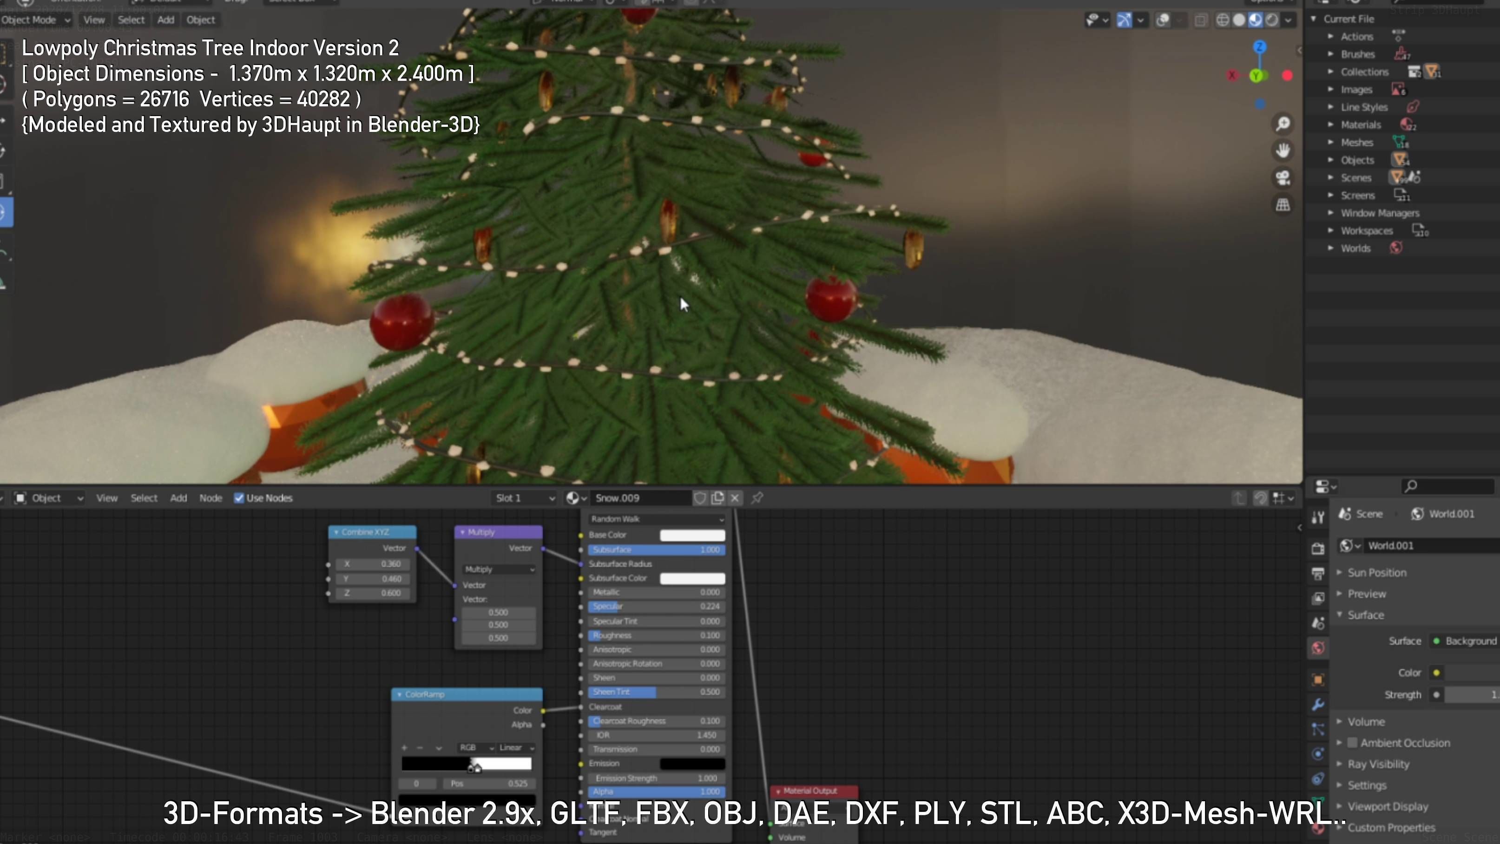Open the Modifiers properties wrench tab

click(x=1318, y=705)
